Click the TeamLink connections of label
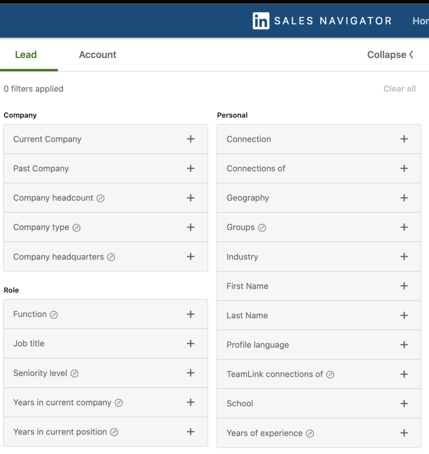 [275, 374]
